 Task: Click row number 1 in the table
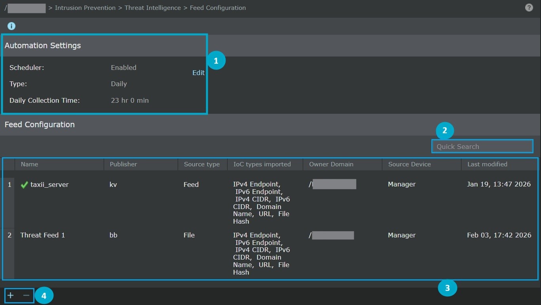click(9, 185)
